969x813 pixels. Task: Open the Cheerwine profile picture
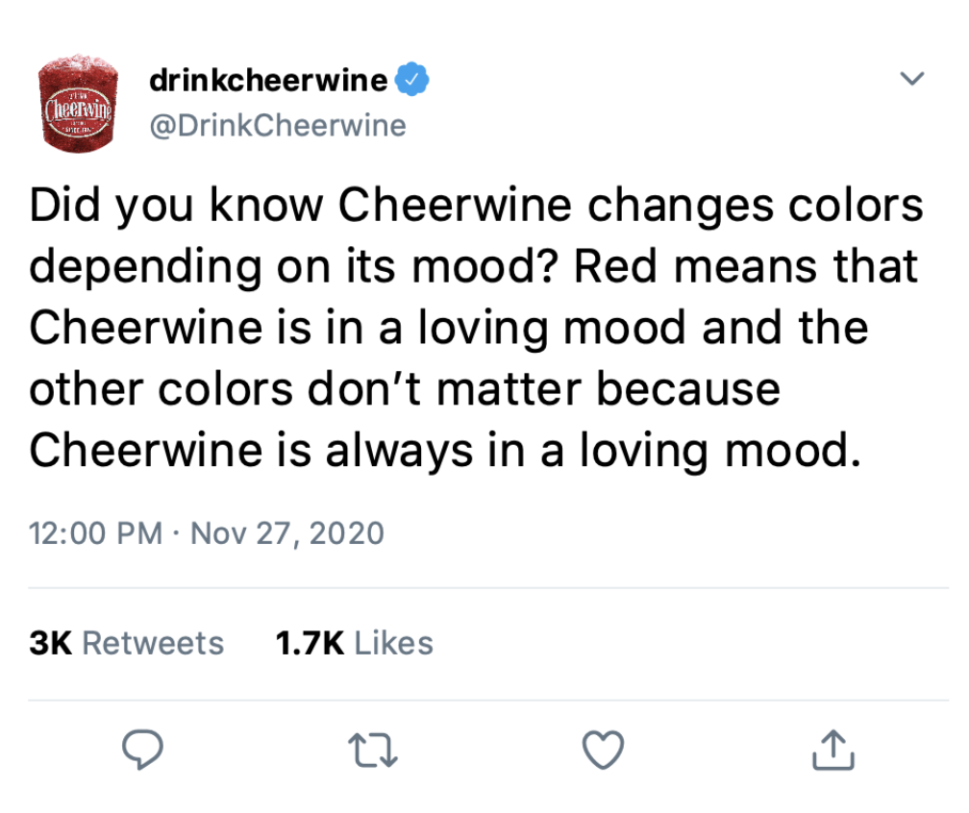pyautogui.click(x=77, y=106)
